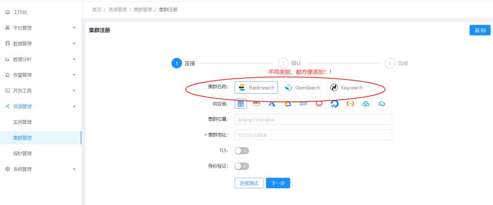Choose the Google Cloud provider icon
Screen dimensions: 493x205
pyautogui.click(x=288, y=104)
